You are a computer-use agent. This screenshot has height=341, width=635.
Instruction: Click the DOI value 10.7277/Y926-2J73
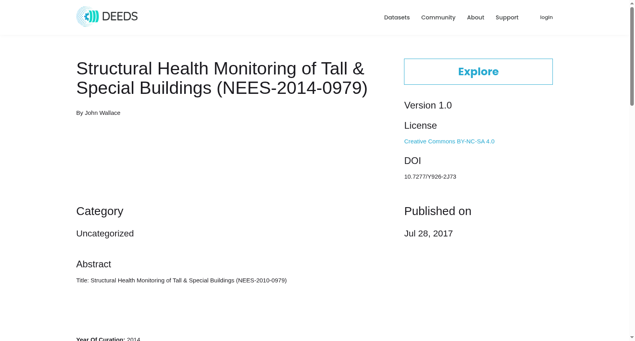click(430, 177)
